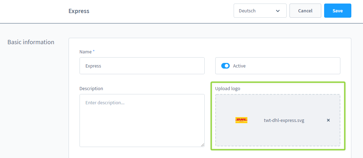Viewport: 363px width, 158px height.
Task: Toggle the Active switch off
Action: [x=226, y=66]
